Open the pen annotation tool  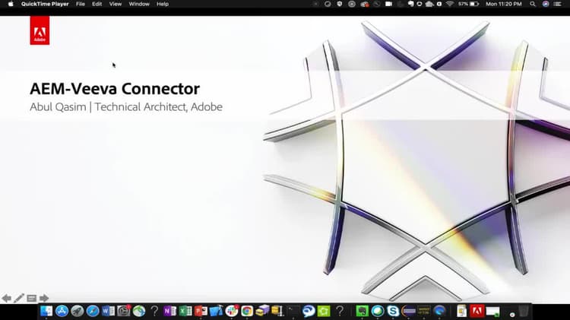pos(19,299)
